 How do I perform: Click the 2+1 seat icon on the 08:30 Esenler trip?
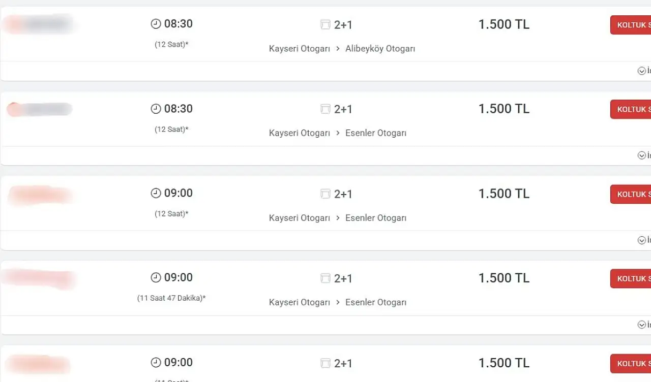pyautogui.click(x=325, y=109)
